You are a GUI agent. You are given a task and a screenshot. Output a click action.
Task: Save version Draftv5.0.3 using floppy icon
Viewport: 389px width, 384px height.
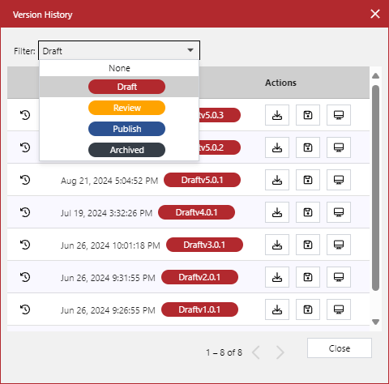[308, 115]
